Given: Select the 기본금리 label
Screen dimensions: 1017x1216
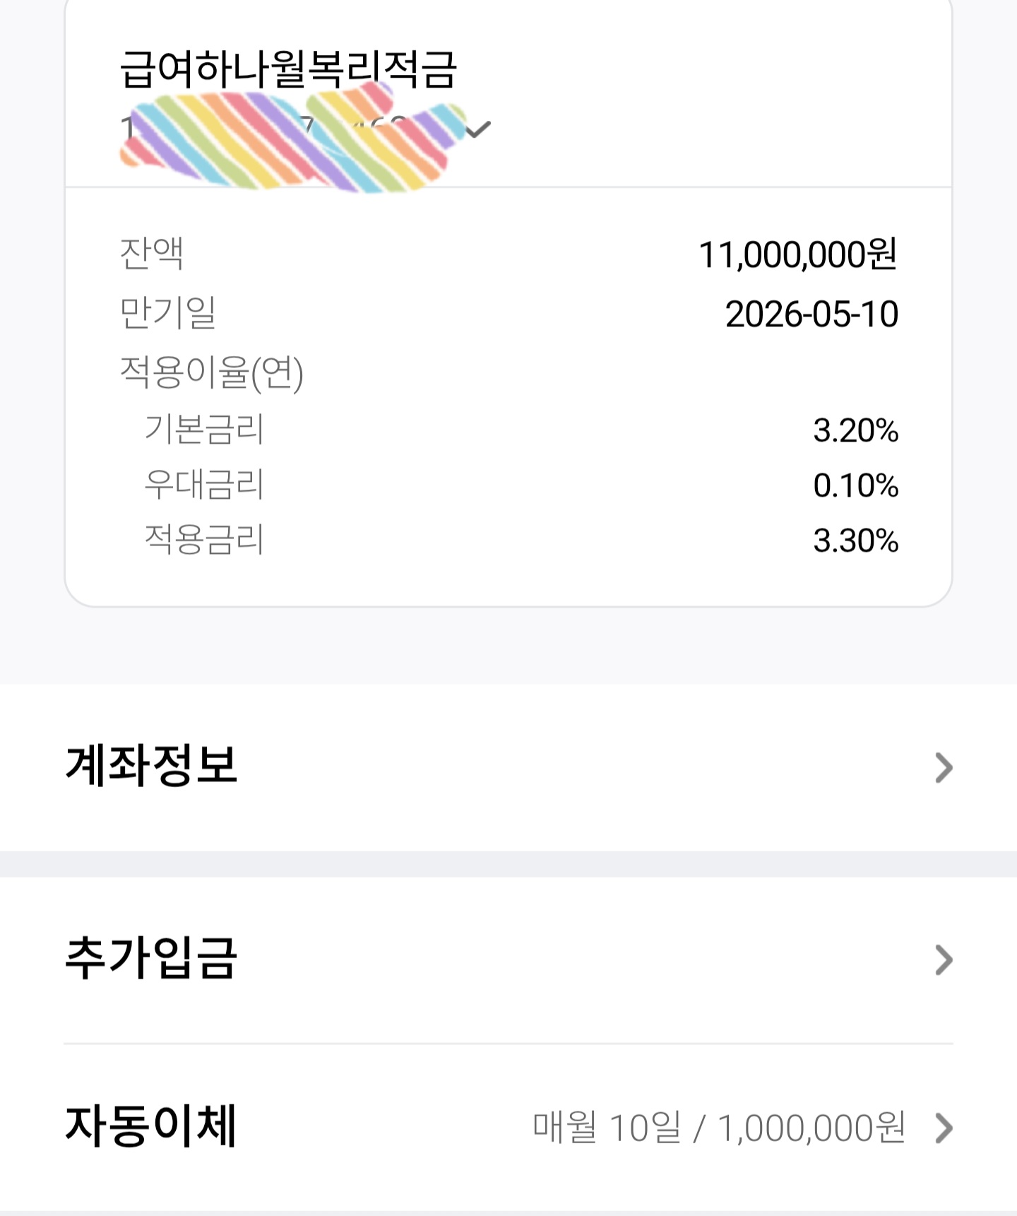Looking at the screenshot, I should 204,429.
